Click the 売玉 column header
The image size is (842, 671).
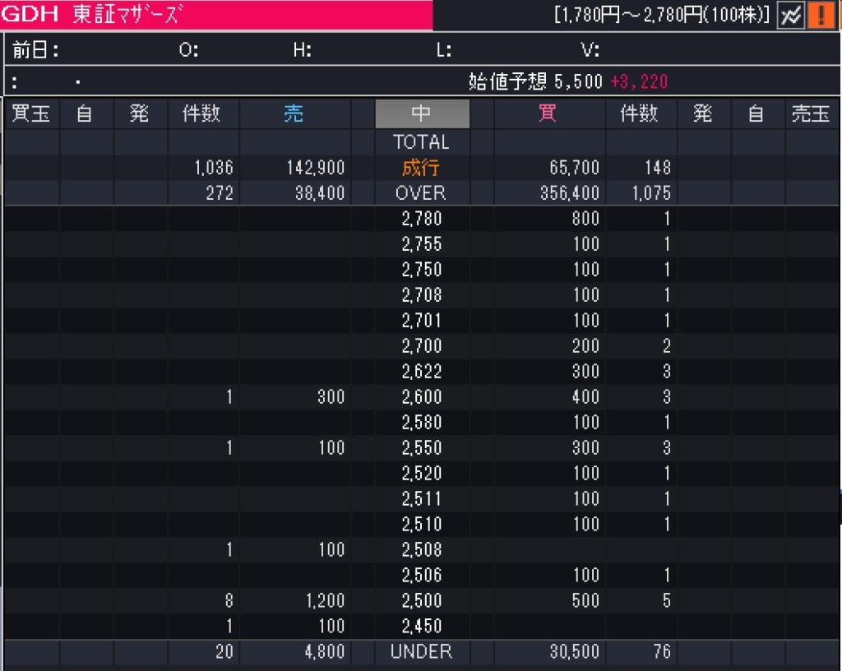click(810, 113)
